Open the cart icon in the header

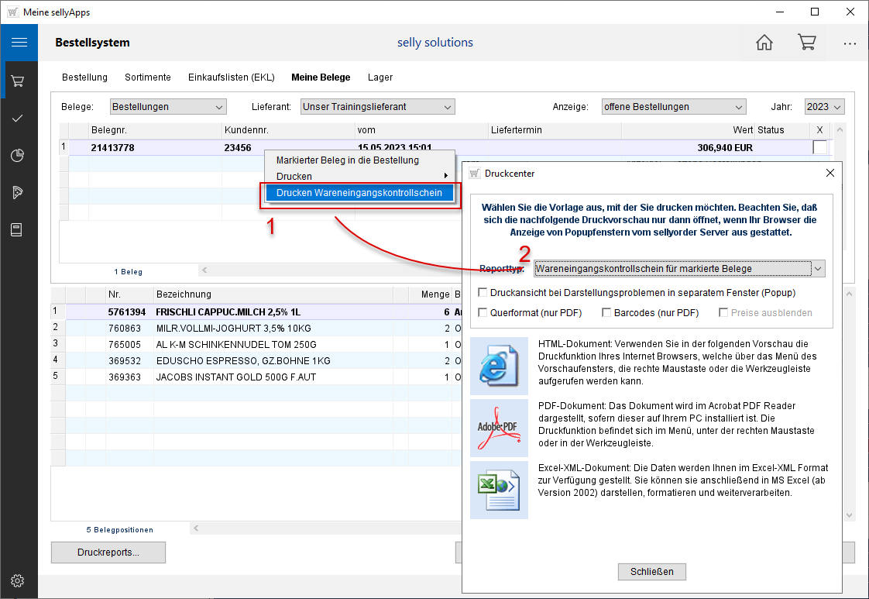click(x=806, y=43)
